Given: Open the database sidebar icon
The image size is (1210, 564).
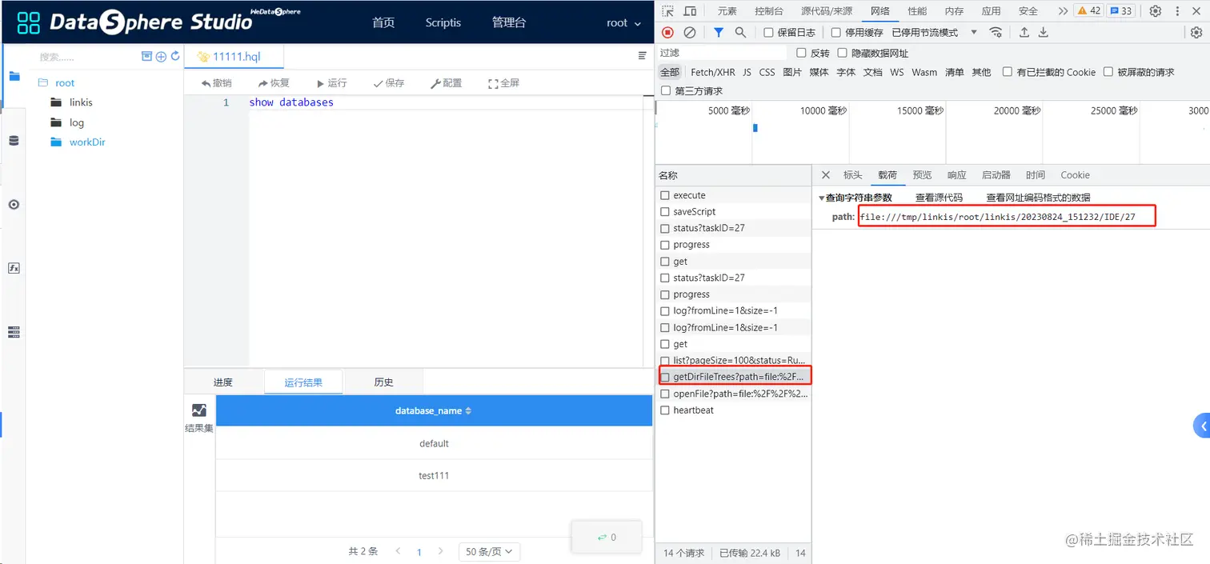Looking at the screenshot, I should [14, 141].
